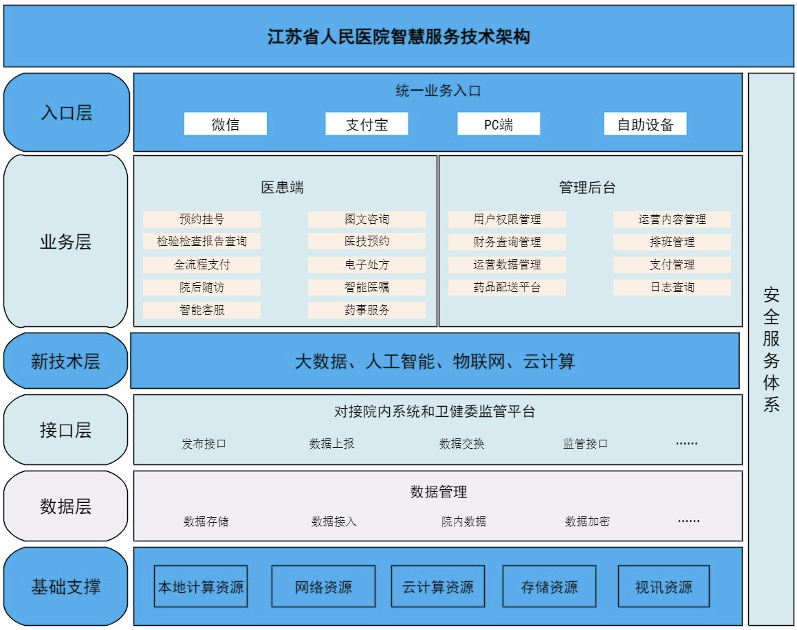This screenshot has height=630, width=797.
Task: Click the 微信 entry box
Action: click(x=225, y=124)
